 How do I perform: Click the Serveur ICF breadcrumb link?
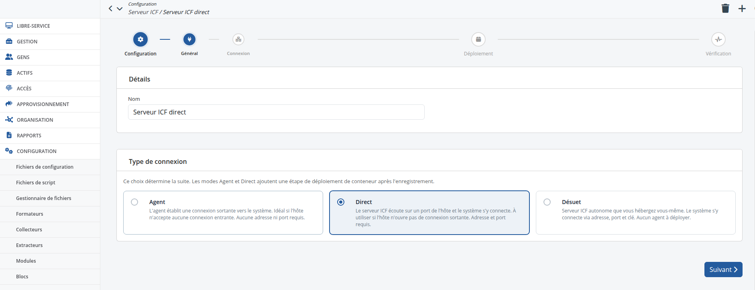coord(143,12)
